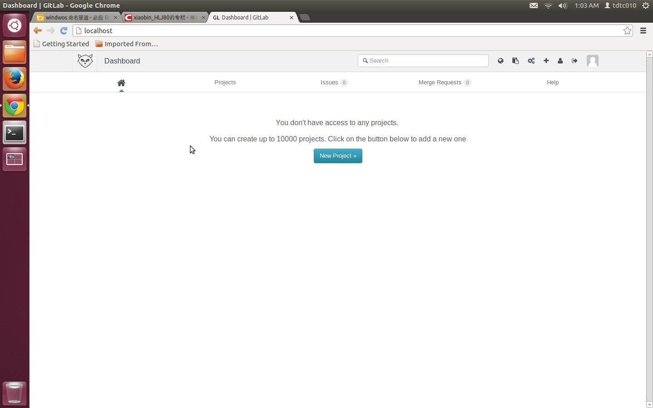This screenshot has width=653, height=408.
Task: Open the Explore globe icon in GitLab header
Action: (x=500, y=61)
